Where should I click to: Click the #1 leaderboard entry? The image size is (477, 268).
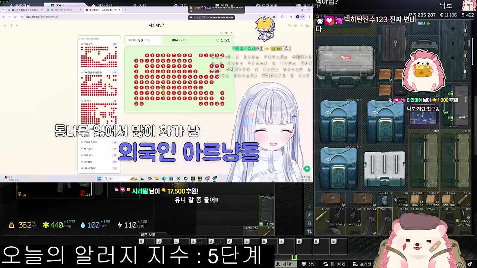(99, 55)
